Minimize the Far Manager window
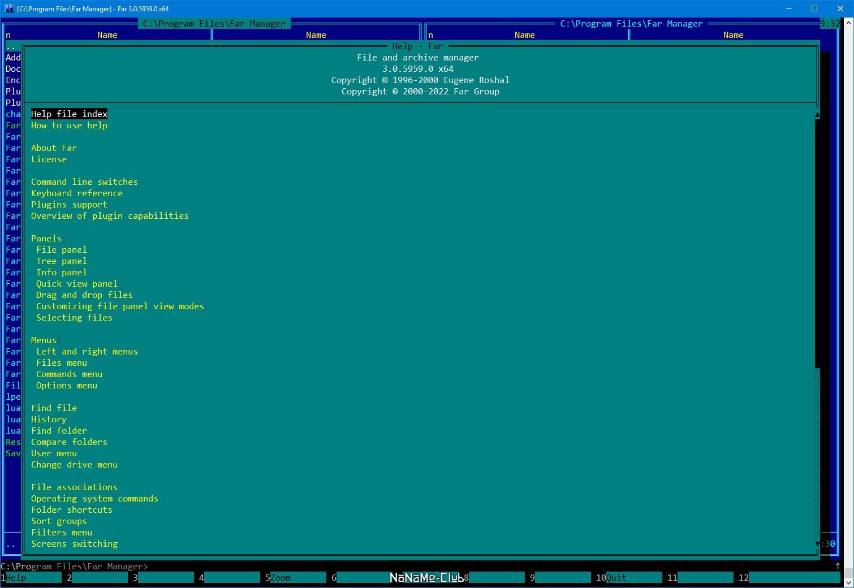 coord(789,8)
